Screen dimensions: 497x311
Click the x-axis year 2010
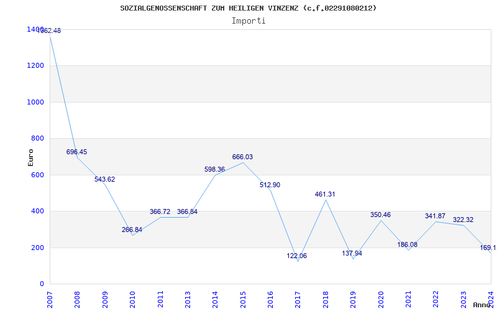[x=133, y=300]
